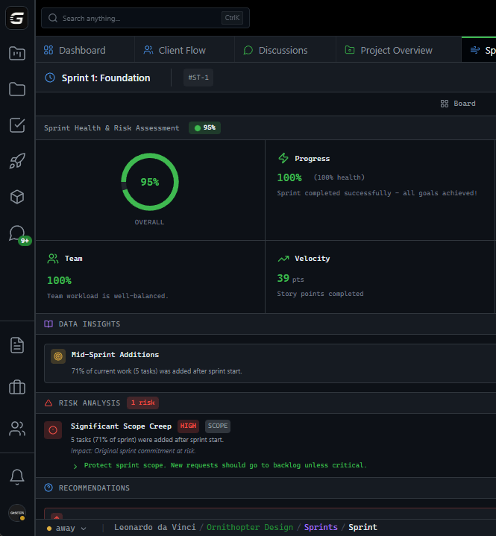Open the chat messages icon with 9+ badge

tap(17, 233)
